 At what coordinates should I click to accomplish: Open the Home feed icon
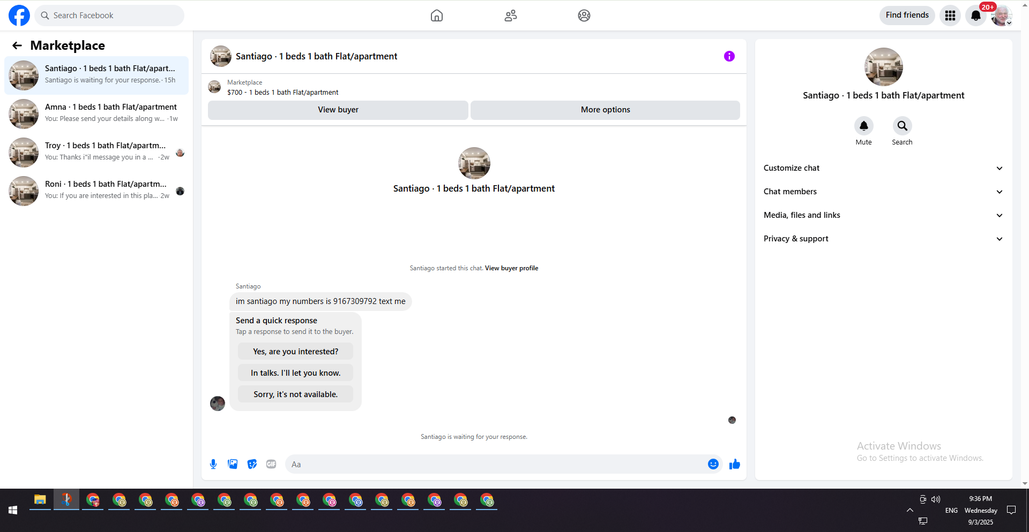pos(437,16)
